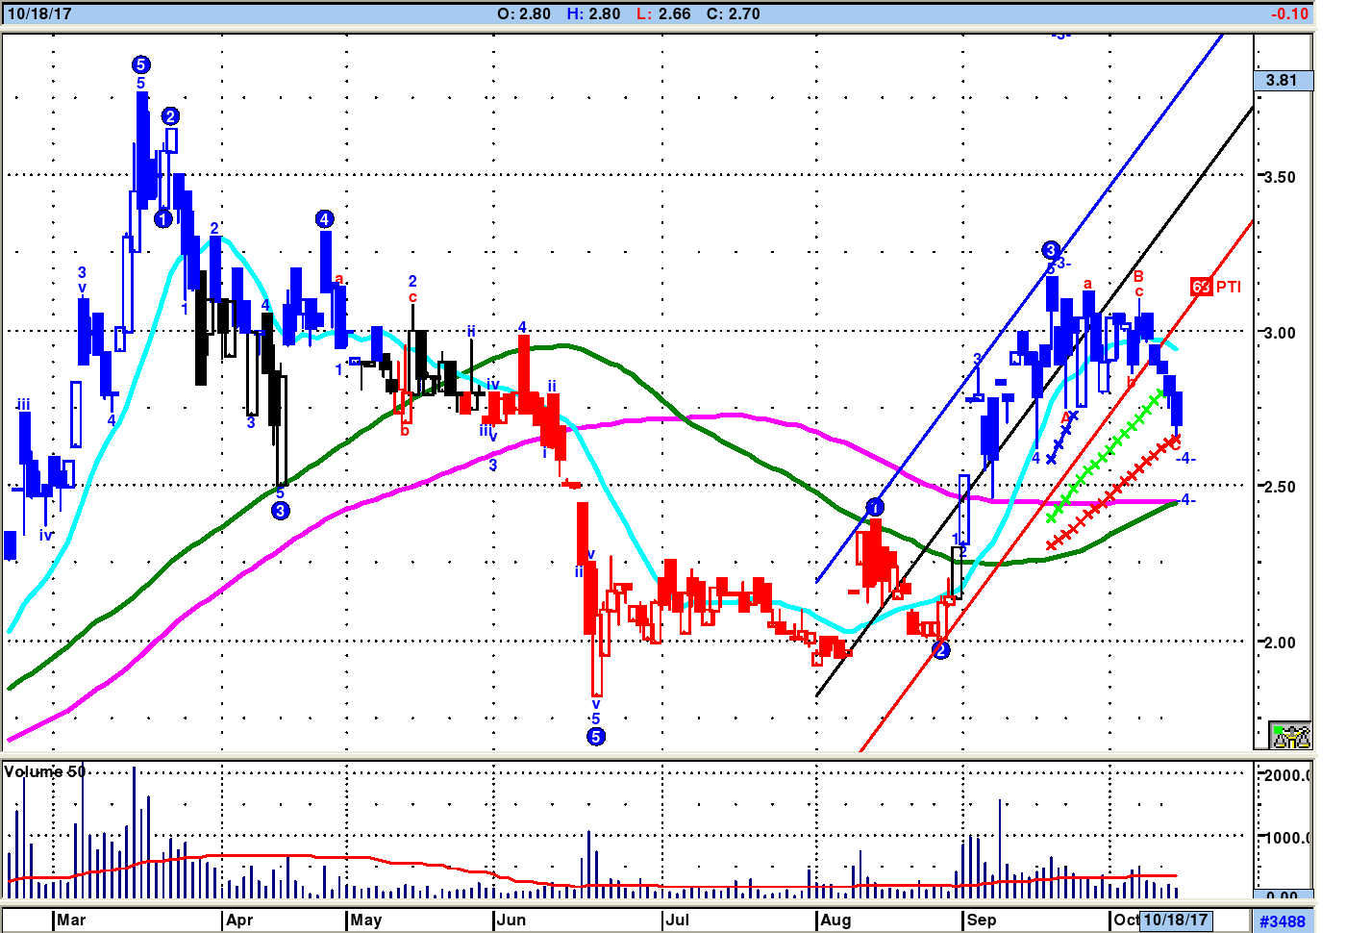Click the Volume 50 panel label
This screenshot has height=933, width=1346.
coord(44,771)
